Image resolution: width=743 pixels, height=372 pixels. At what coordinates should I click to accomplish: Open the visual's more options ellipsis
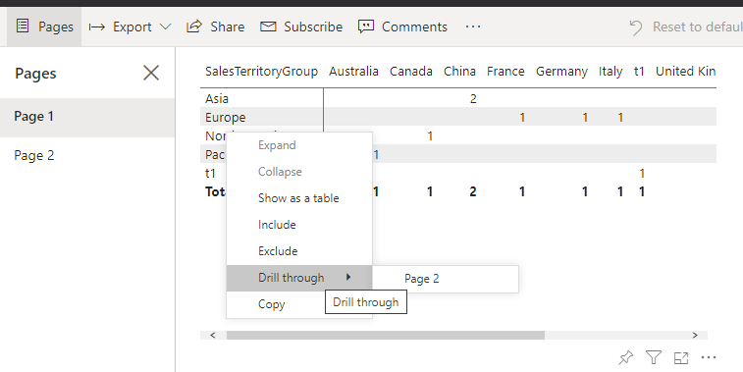(709, 357)
